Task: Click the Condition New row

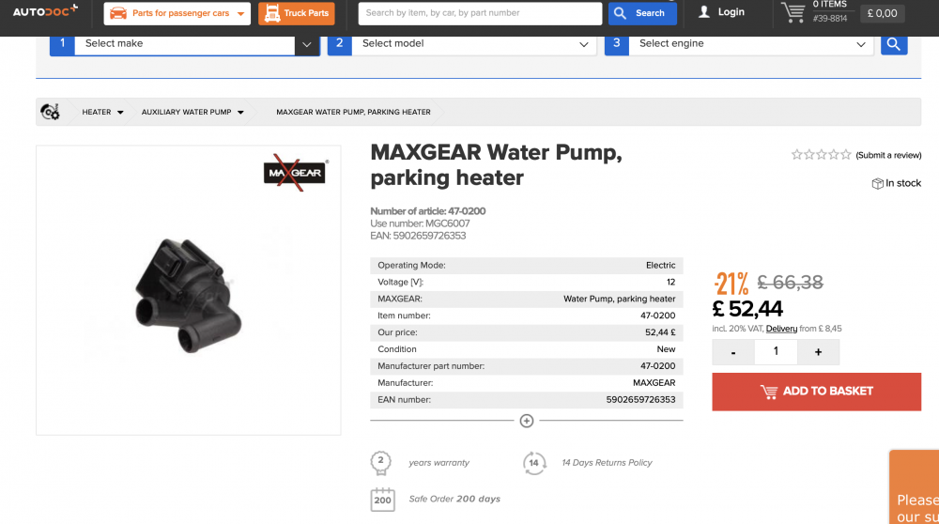Action: [x=527, y=349]
